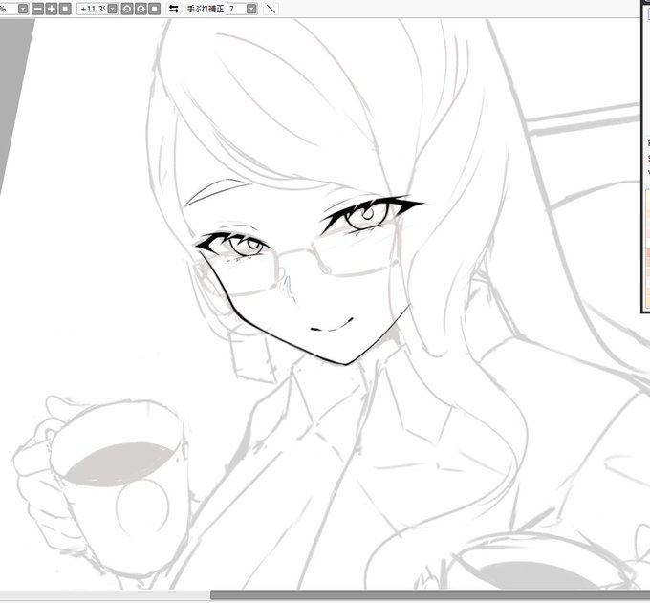Reset zoom with square button after plus

pos(65,9)
